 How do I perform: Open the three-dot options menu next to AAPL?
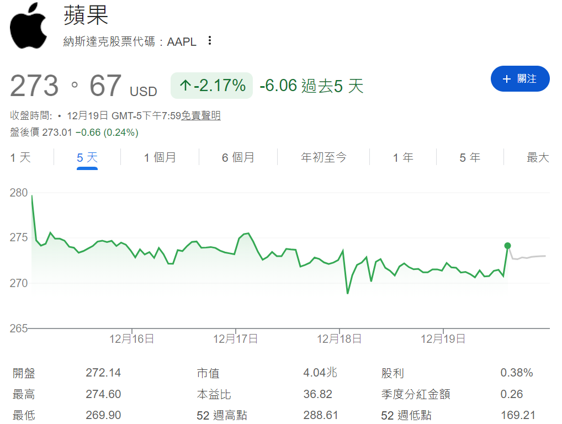coord(210,41)
